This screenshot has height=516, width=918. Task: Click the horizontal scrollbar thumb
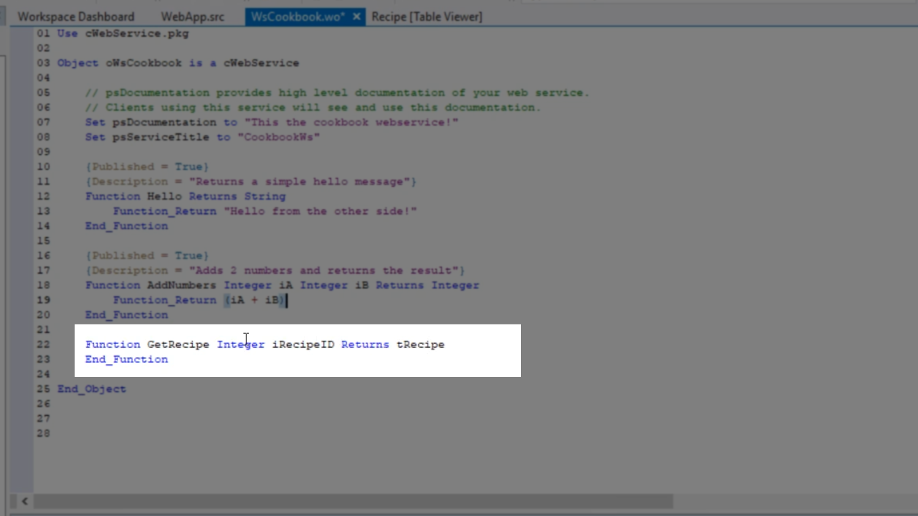click(353, 501)
